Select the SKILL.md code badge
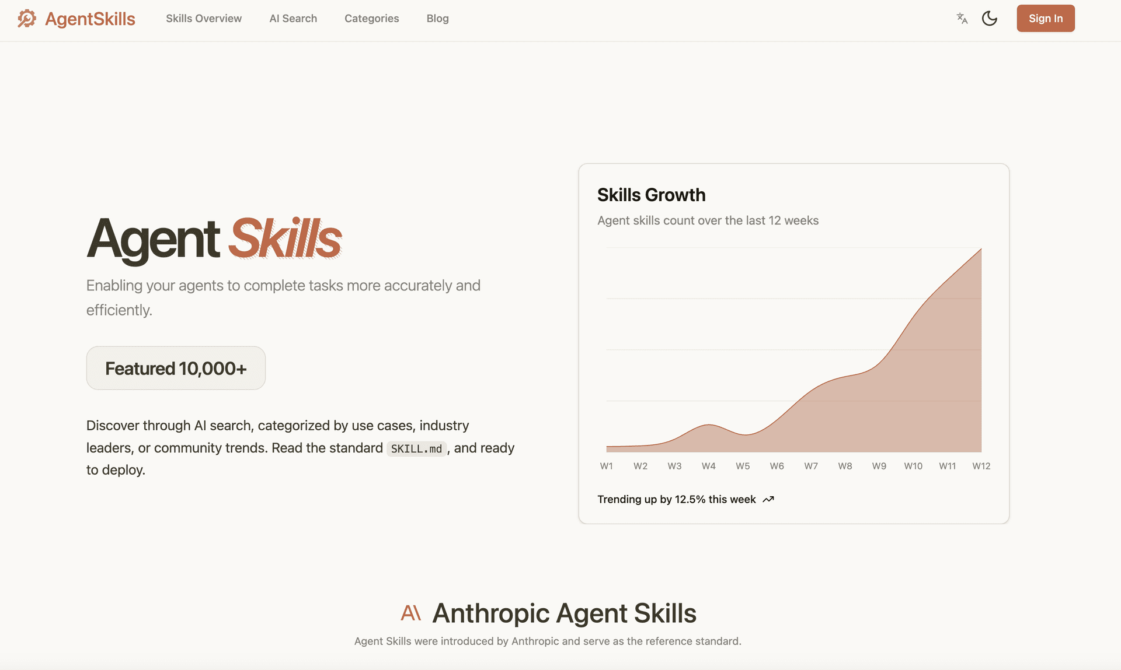 [x=416, y=448]
